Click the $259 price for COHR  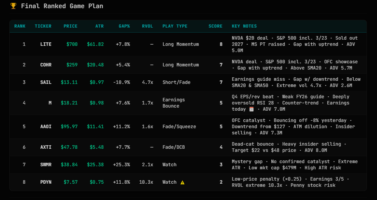(x=72, y=65)
